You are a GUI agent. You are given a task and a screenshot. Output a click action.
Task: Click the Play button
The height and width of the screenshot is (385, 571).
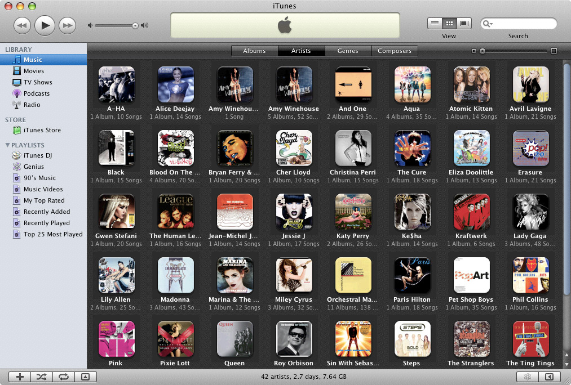(45, 25)
